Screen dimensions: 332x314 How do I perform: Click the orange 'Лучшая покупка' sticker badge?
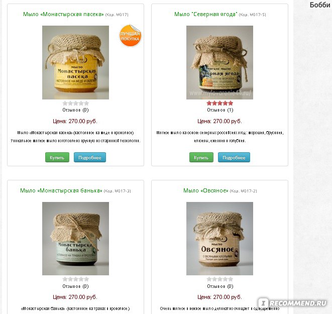[130, 36]
